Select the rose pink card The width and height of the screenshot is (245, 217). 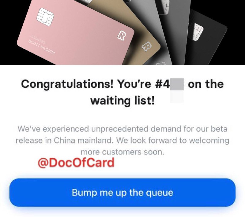click(75, 33)
